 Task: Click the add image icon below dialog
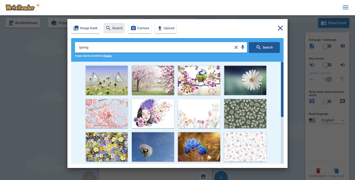tap(203, 176)
